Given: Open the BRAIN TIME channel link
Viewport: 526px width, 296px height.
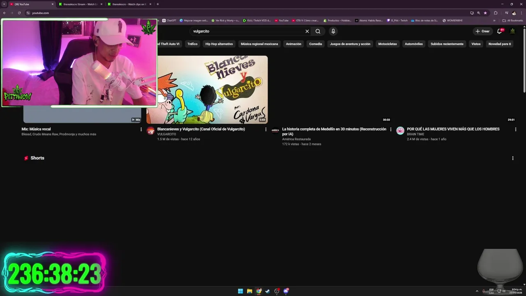Looking at the screenshot, I should pyautogui.click(x=415, y=134).
